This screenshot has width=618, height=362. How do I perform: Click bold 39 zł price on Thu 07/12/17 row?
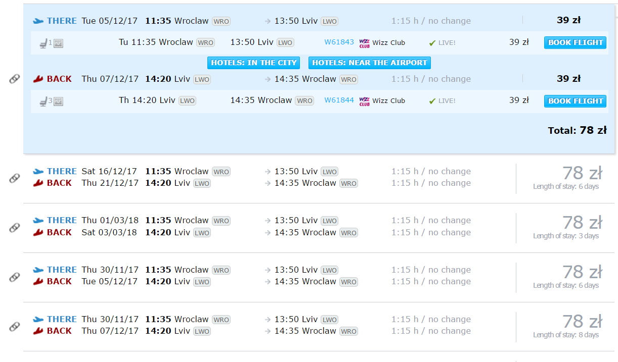568,78
